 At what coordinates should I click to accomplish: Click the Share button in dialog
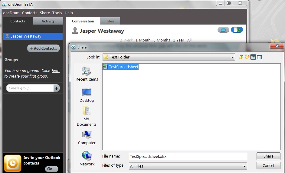click(x=268, y=156)
